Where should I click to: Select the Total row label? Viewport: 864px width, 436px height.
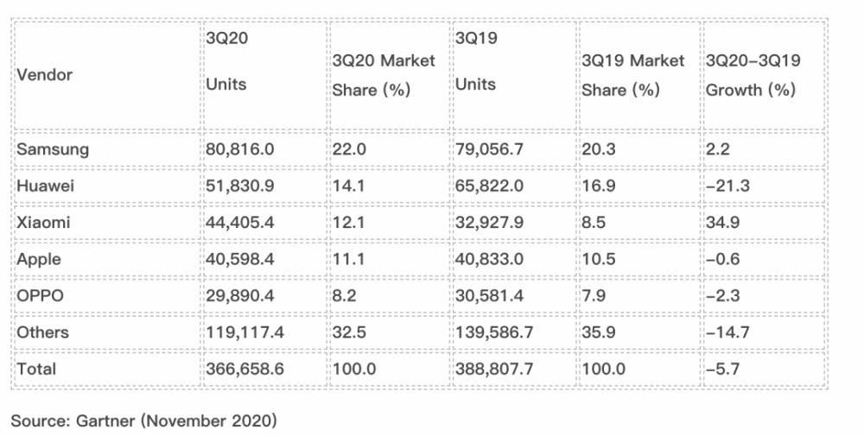[37, 369]
